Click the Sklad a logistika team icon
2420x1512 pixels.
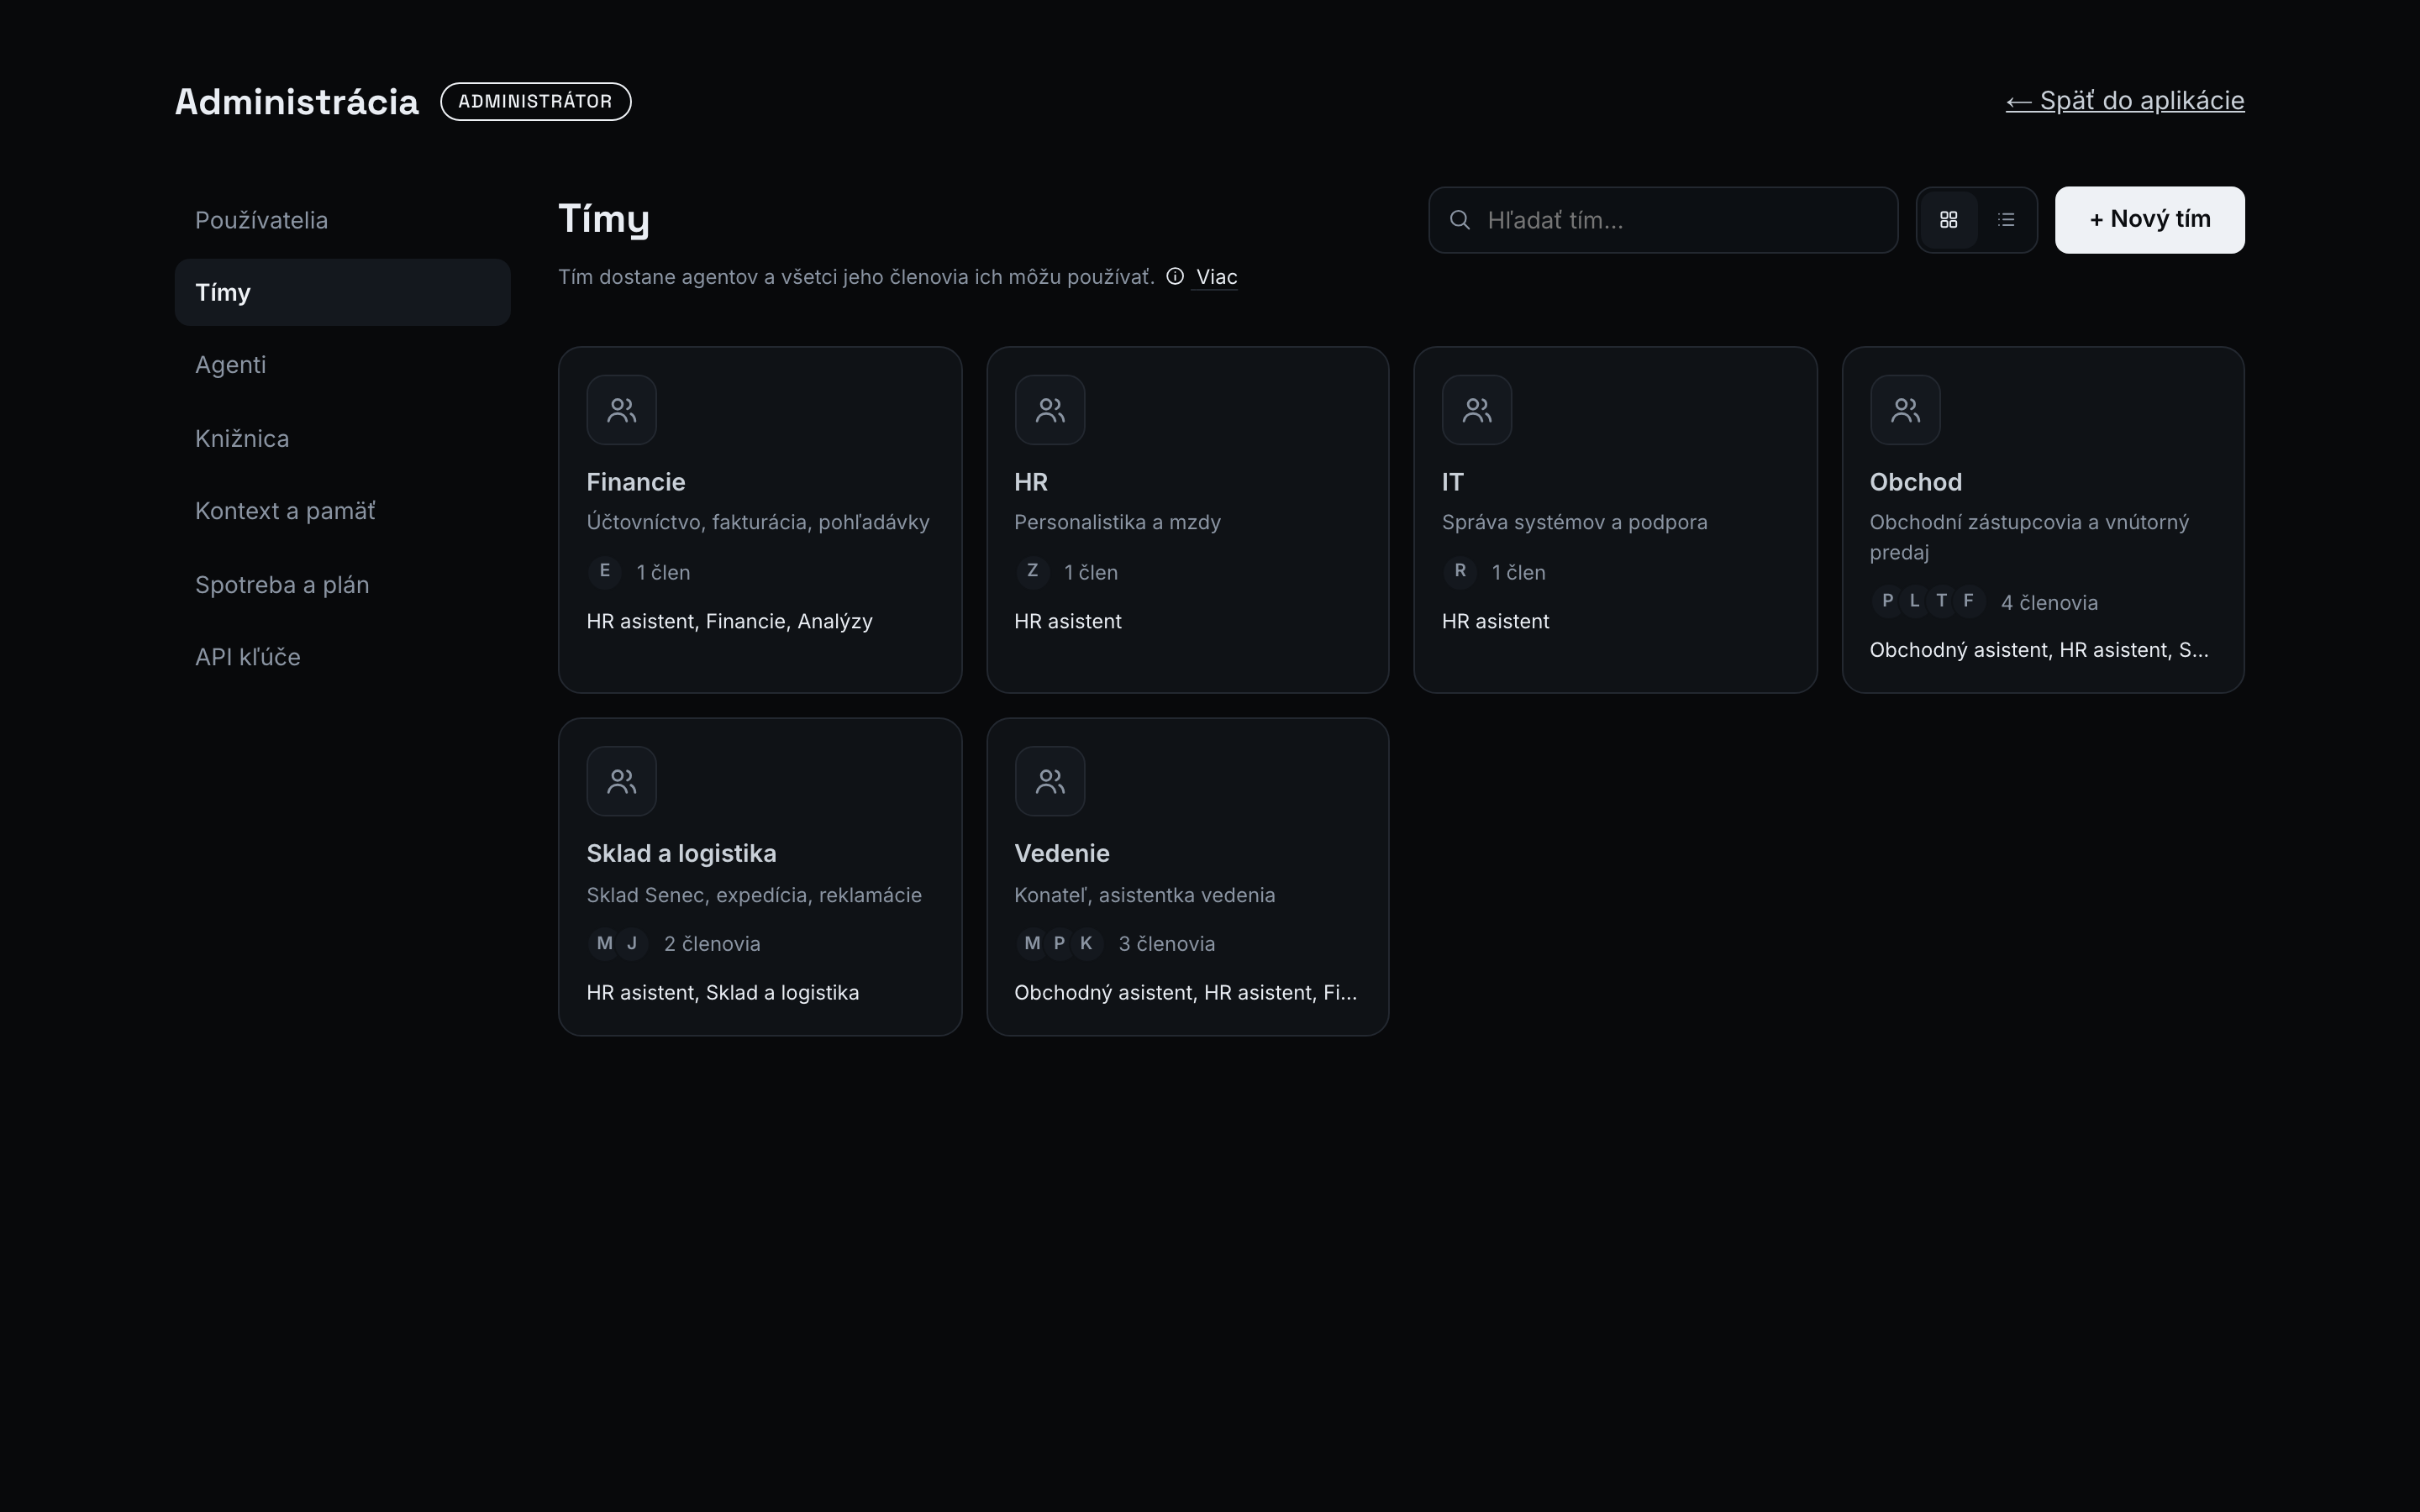click(x=621, y=781)
